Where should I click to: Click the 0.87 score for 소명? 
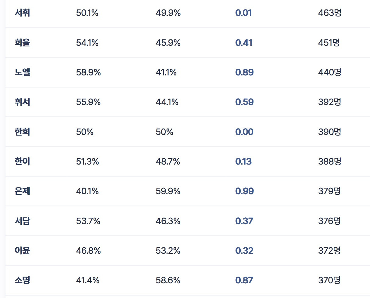(x=244, y=280)
